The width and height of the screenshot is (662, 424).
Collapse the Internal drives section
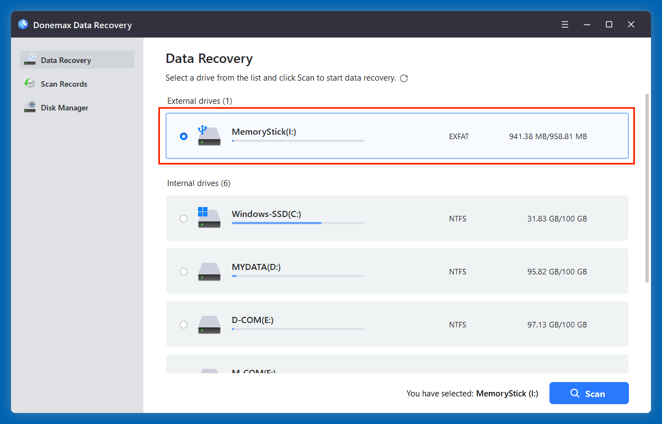coord(198,183)
